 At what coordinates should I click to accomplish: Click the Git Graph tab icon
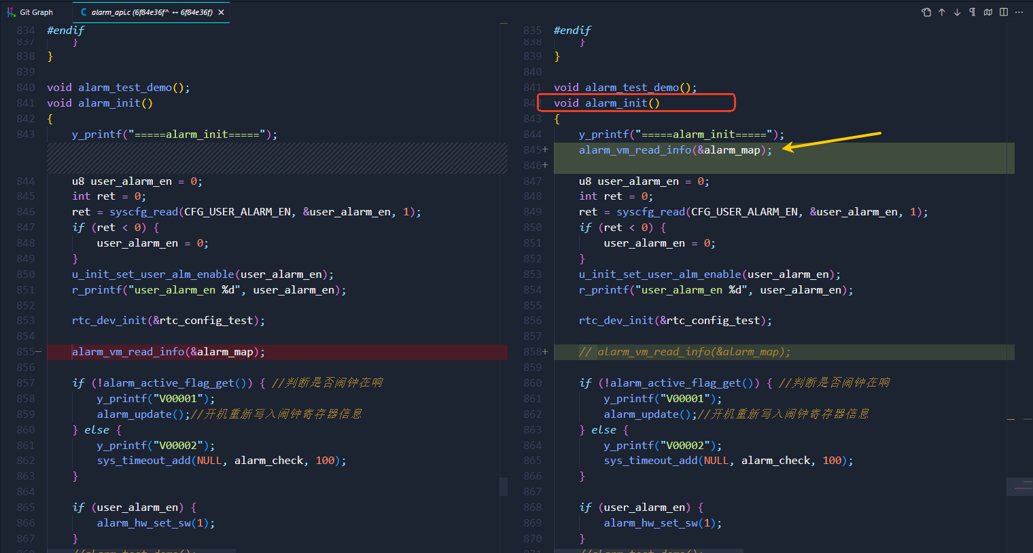coord(12,12)
